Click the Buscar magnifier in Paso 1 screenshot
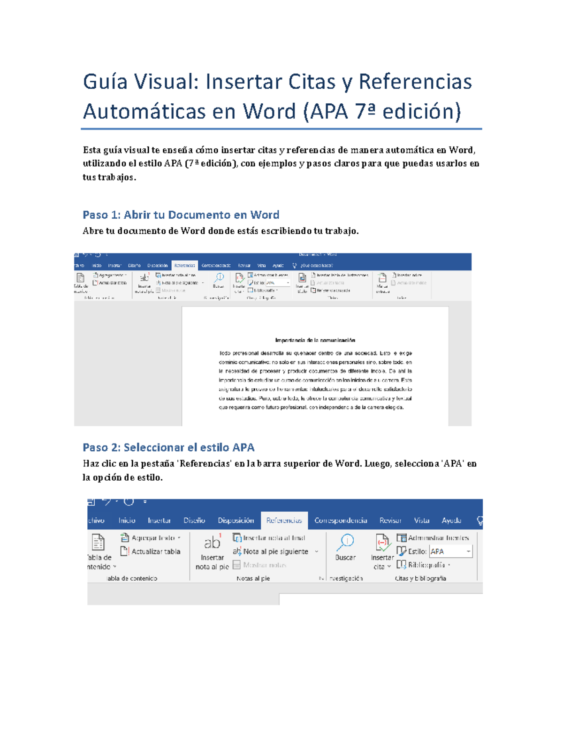563x729 pixels. (x=219, y=277)
